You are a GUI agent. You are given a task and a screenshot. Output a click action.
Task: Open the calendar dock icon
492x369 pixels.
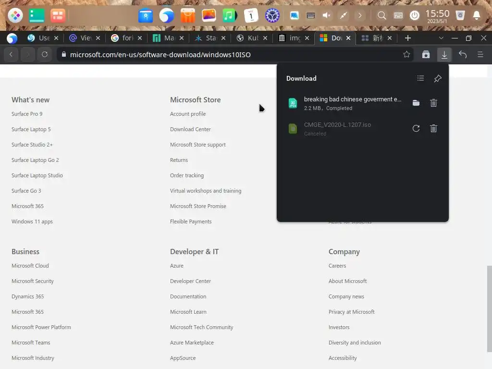[251, 15]
